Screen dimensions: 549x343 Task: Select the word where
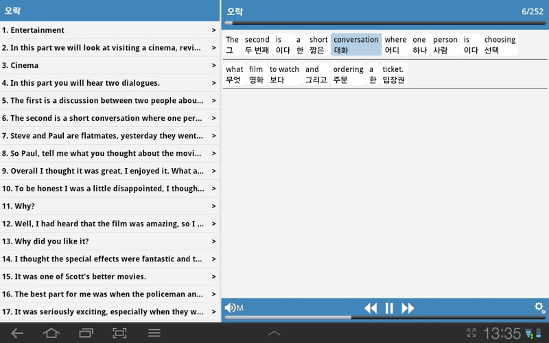(x=395, y=45)
